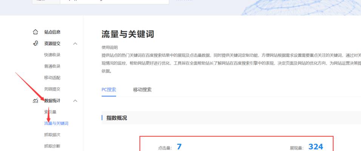Select the 资源提交 menu heading

[x=52, y=43]
